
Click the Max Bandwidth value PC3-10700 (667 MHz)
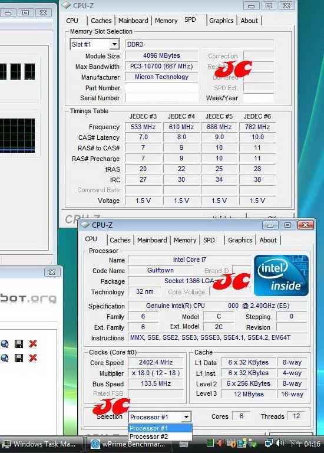tap(161, 66)
